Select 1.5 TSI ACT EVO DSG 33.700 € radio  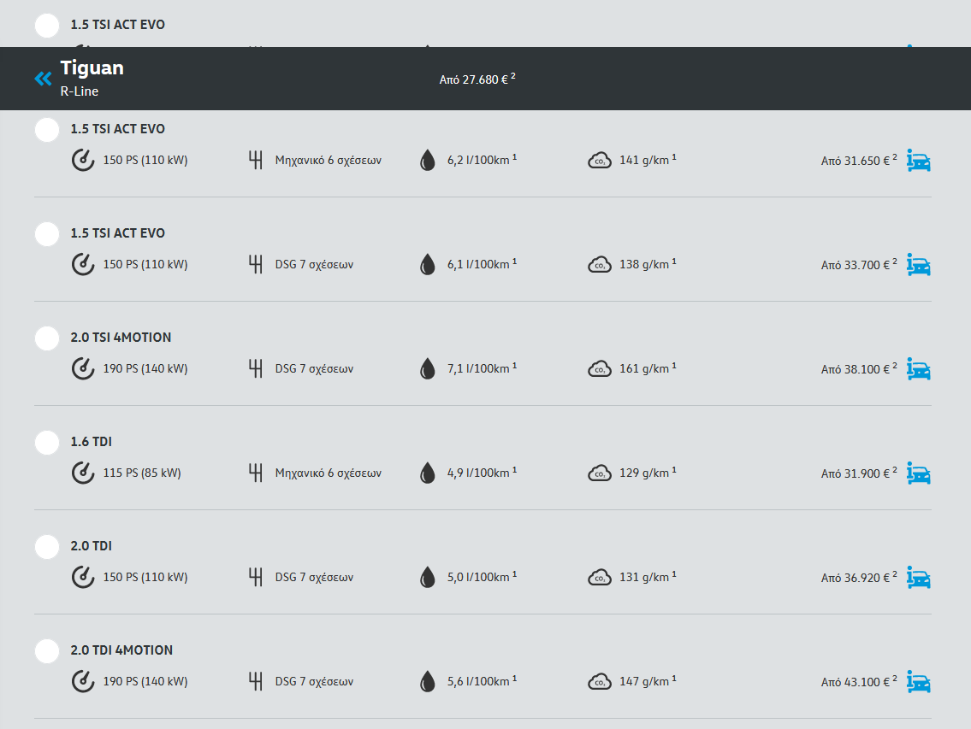(x=47, y=234)
